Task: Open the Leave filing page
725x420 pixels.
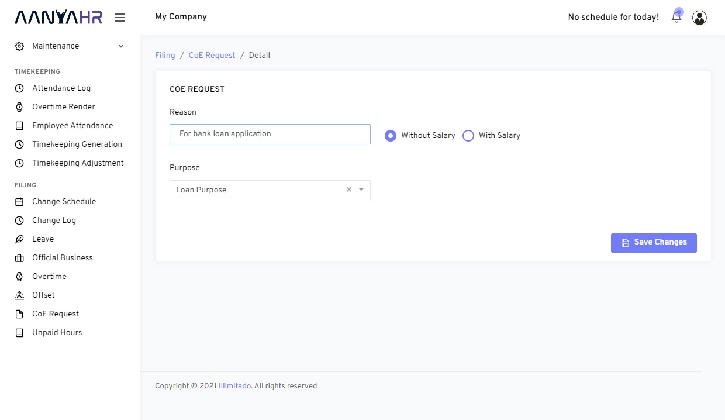Action: click(x=43, y=239)
